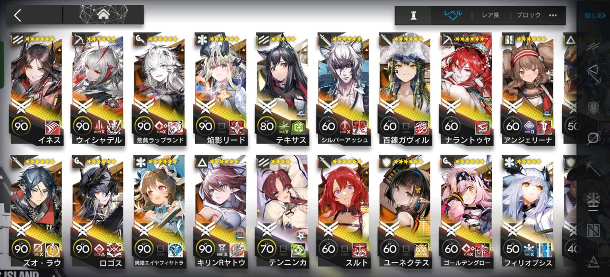
Task: Click テキサス's green module icon
Action: 299,127
